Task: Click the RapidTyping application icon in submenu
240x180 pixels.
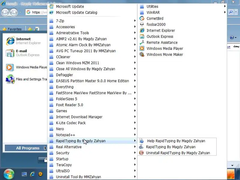Action: (141, 147)
